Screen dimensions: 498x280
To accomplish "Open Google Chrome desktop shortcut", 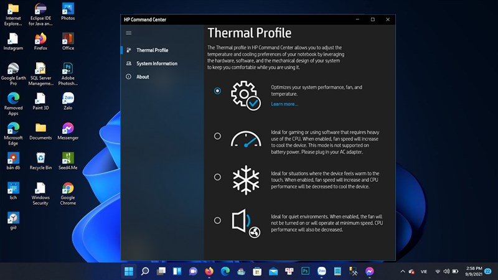I will click(x=68, y=194).
